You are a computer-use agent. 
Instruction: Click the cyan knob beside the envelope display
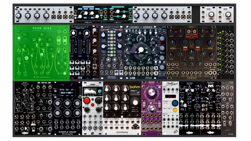[100, 91]
